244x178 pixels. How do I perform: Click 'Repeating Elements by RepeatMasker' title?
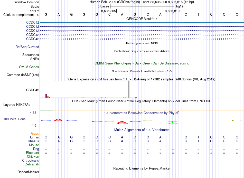tap(142, 168)
